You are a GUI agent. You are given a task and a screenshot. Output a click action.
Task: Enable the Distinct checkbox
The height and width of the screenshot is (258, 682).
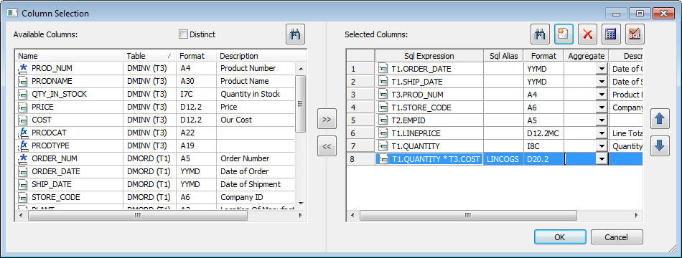point(184,34)
